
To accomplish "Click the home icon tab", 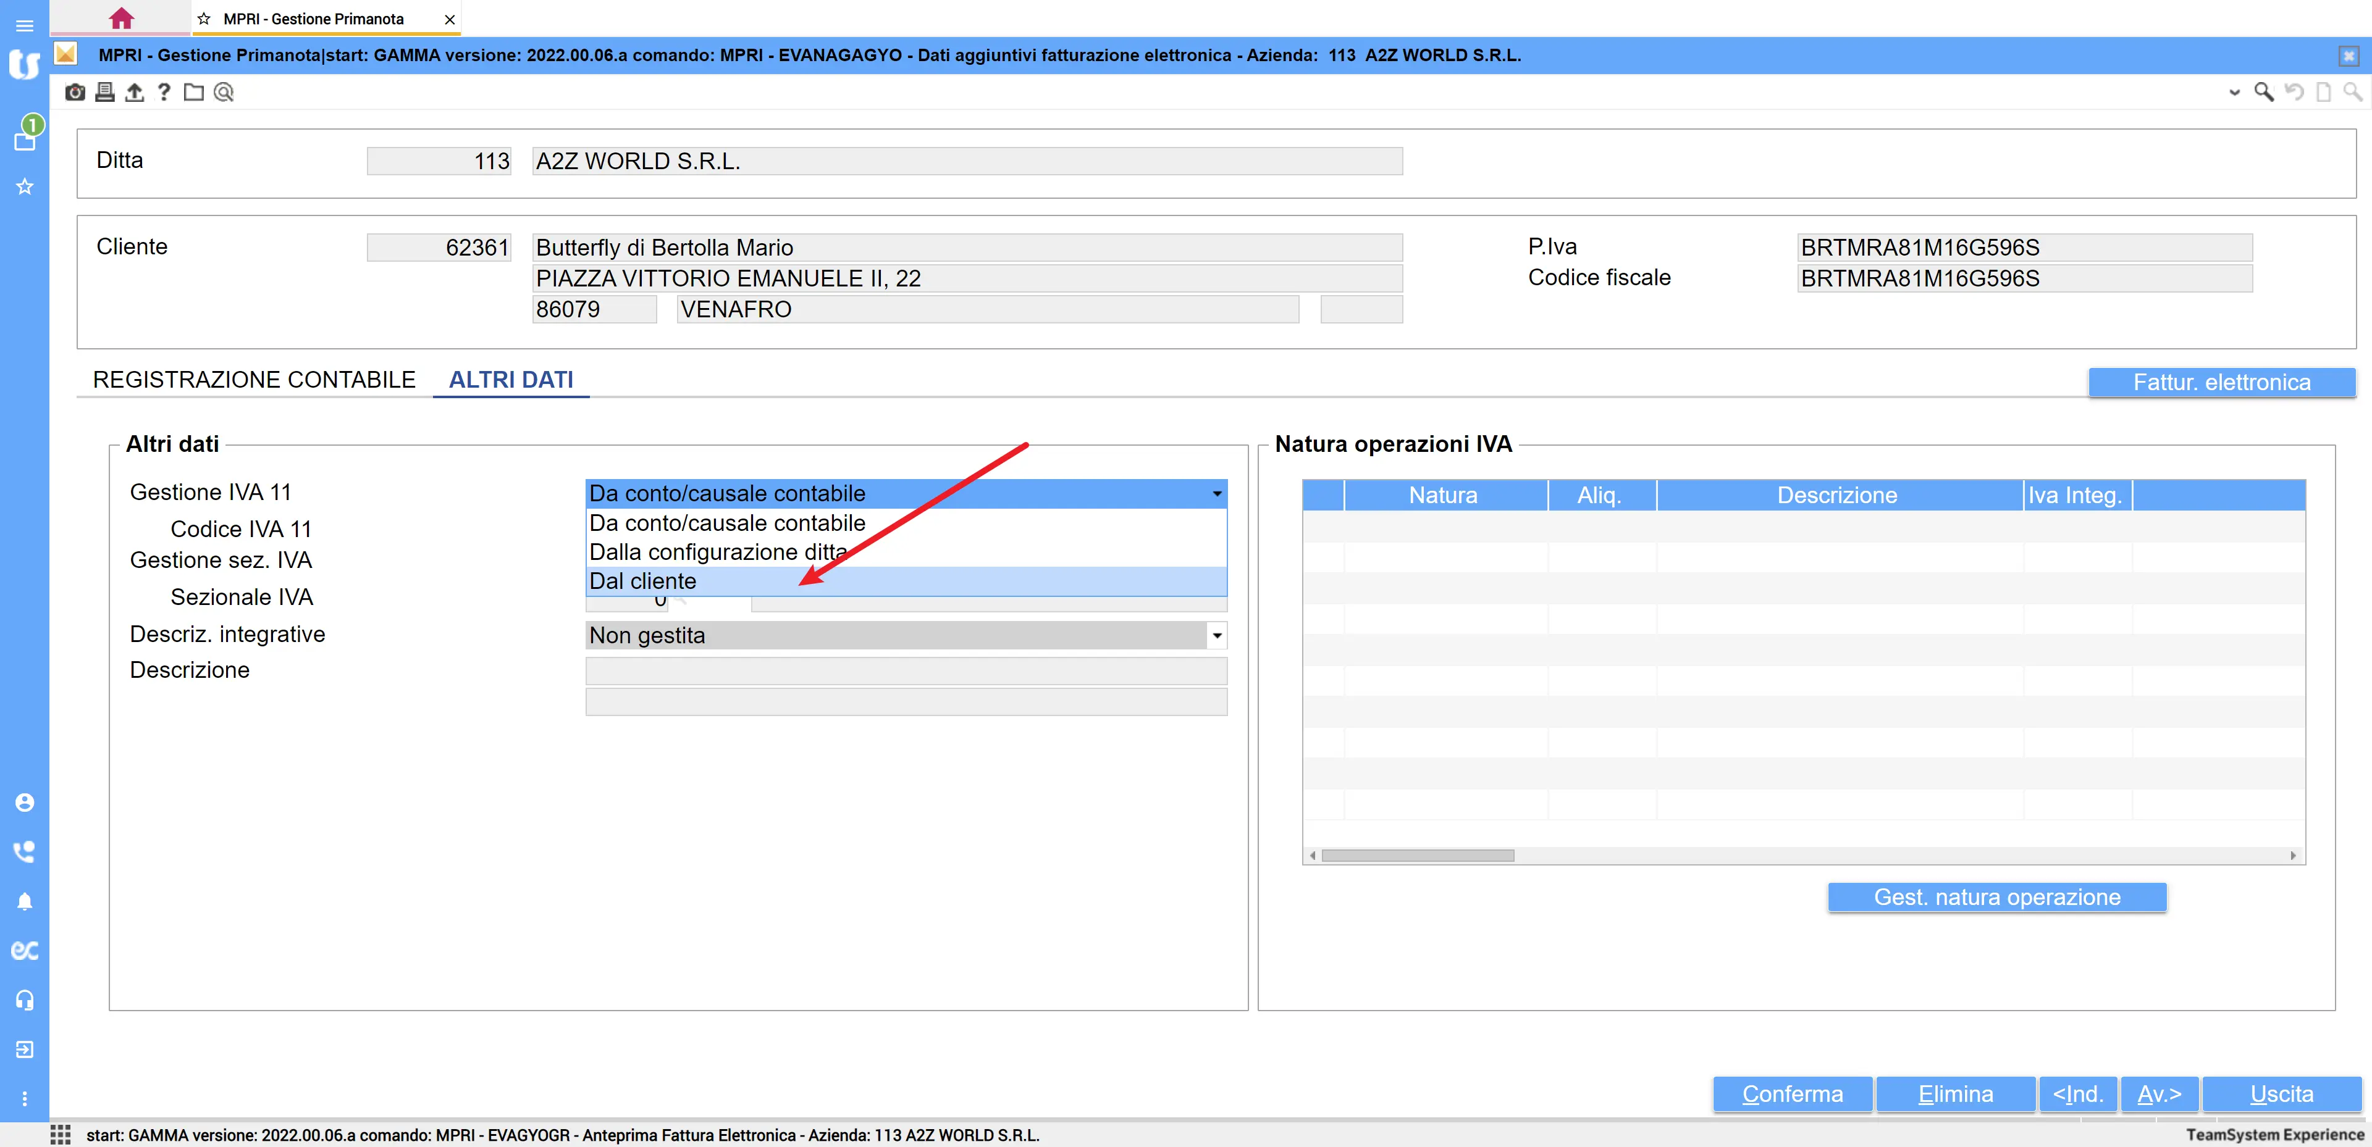I will 120,19.
